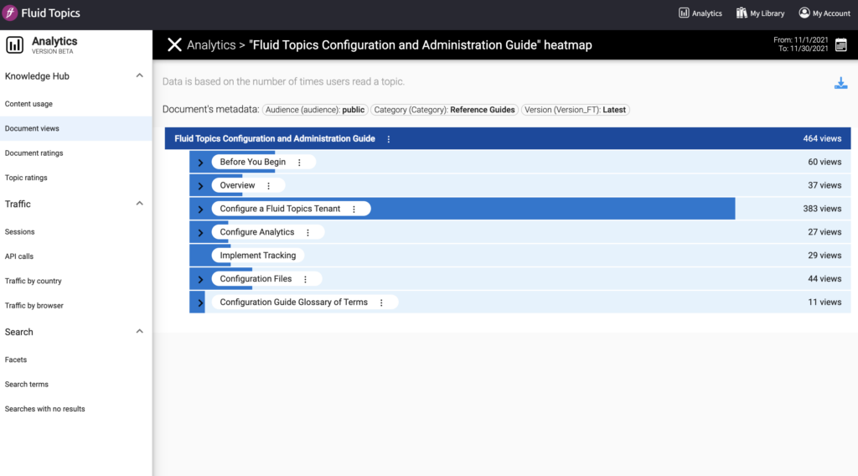The height and width of the screenshot is (476, 858).
Task: Open the date range calendar picker
Action: (840, 44)
